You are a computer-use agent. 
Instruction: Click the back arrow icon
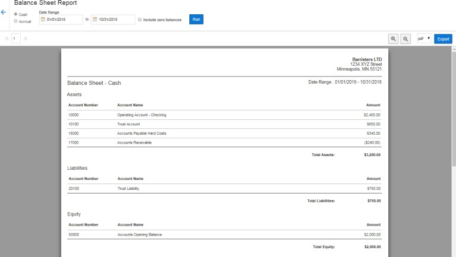(4, 12)
